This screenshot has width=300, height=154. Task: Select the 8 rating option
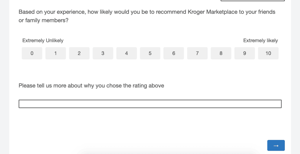tap(221, 53)
